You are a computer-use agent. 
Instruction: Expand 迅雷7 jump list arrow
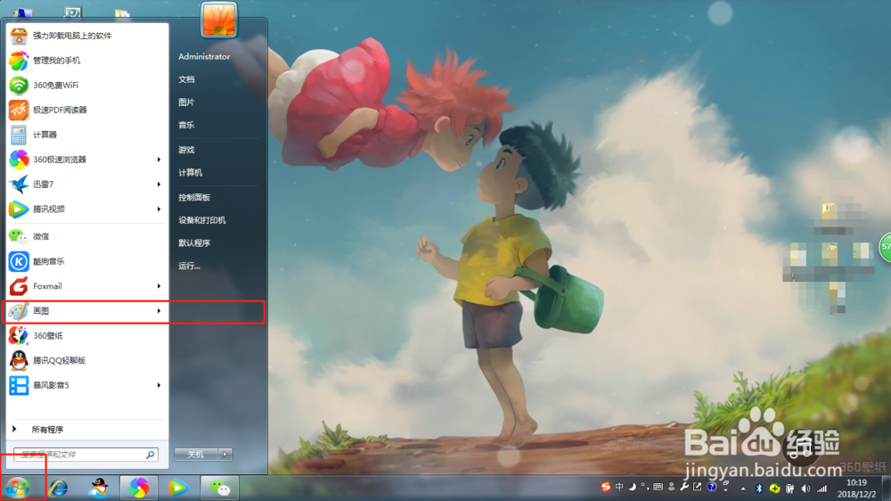point(159,185)
